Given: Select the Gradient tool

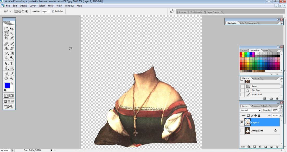Looking at the screenshot, I should 11,53.
